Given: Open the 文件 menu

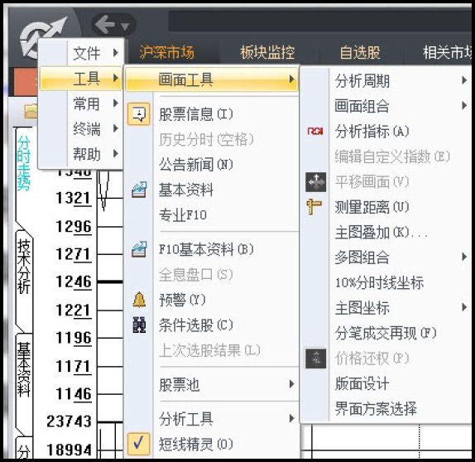Looking at the screenshot, I should coord(81,53).
